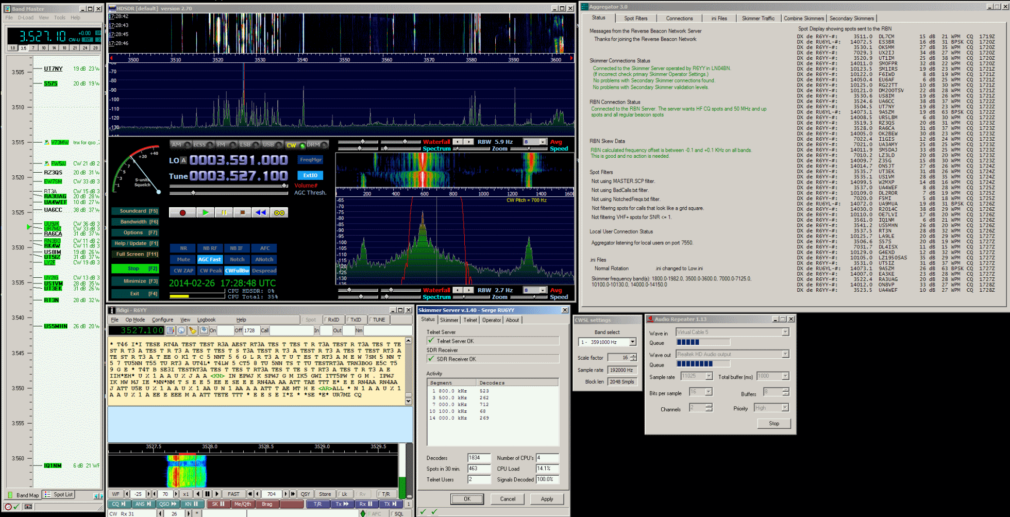Toggle the Mute button in HDSDR

point(183,259)
